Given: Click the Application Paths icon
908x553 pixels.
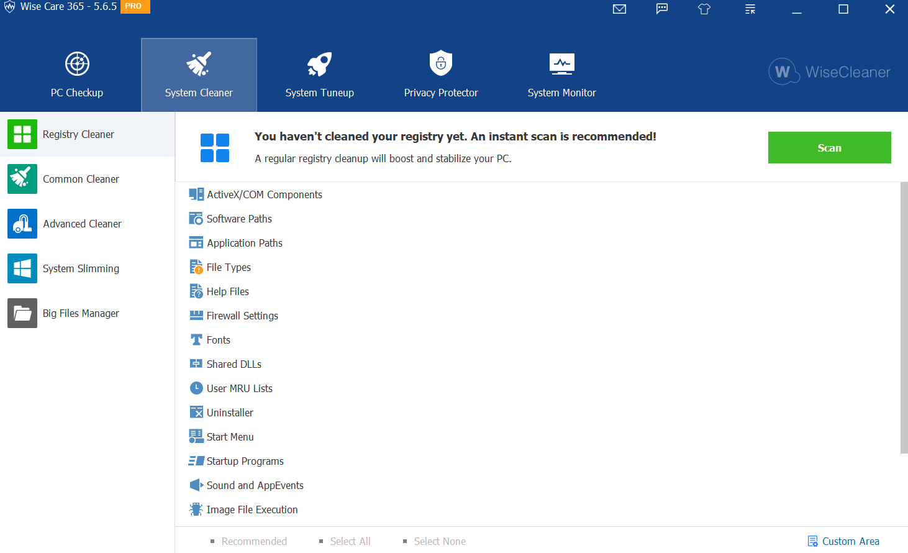Looking at the screenshot, I should (x=196, y=243).
